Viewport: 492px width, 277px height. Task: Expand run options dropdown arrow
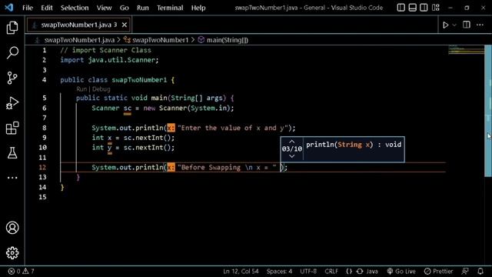pos(454,25)
